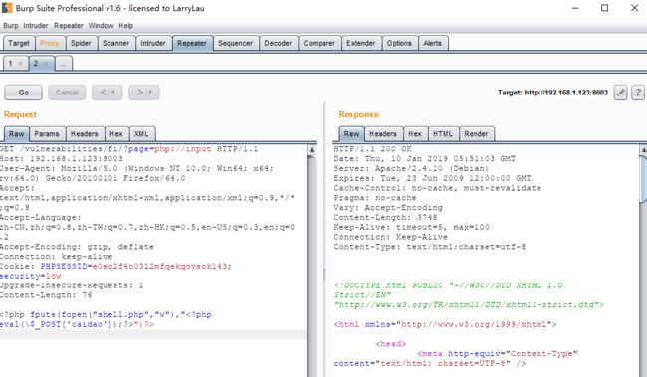This screenshot has height=377, width=647.
Task: Click the Vary: Accept-Encoding response header
Action: tap(388, 208)
